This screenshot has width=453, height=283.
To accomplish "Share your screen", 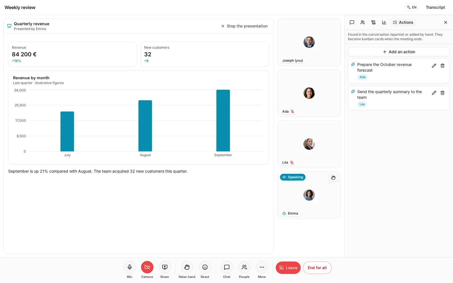I will (x=165, y=267).
